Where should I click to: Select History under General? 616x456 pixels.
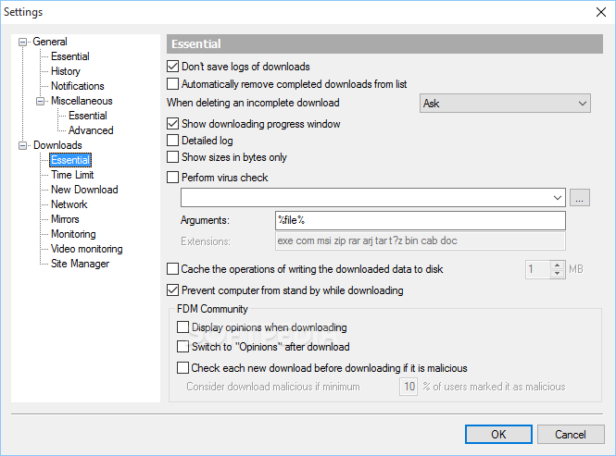[x=66, y=71]
